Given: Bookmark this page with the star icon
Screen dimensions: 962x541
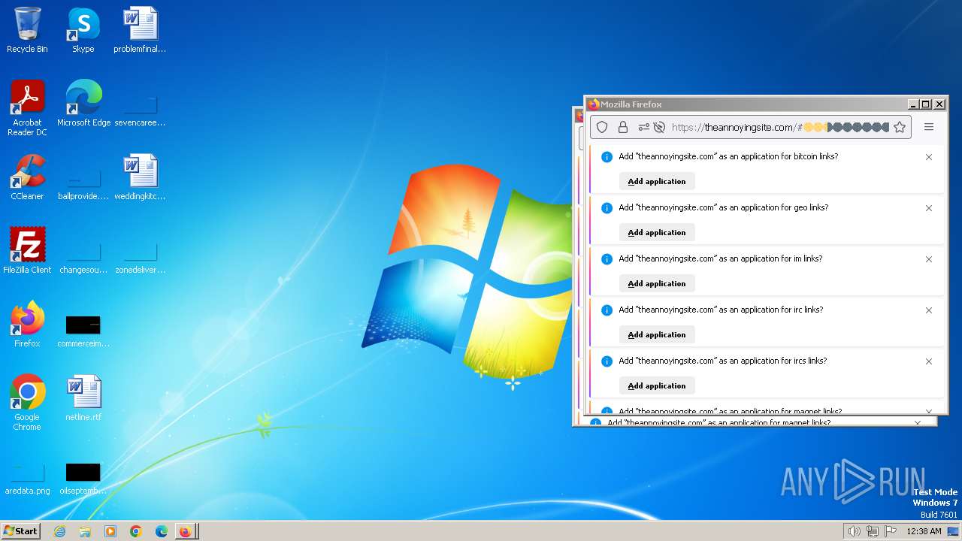Looking at the screenshot, I should point(900,127).
